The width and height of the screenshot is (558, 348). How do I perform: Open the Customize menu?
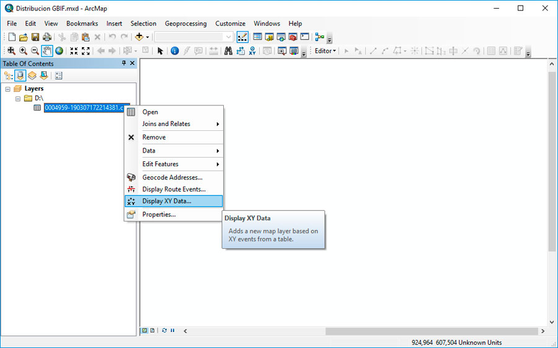[x=230, y=24]
